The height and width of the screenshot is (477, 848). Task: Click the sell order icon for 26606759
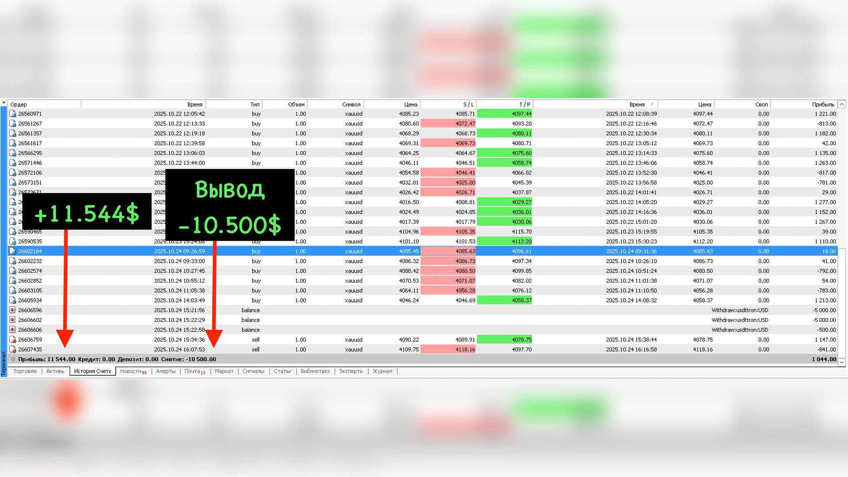click(13, 340)
